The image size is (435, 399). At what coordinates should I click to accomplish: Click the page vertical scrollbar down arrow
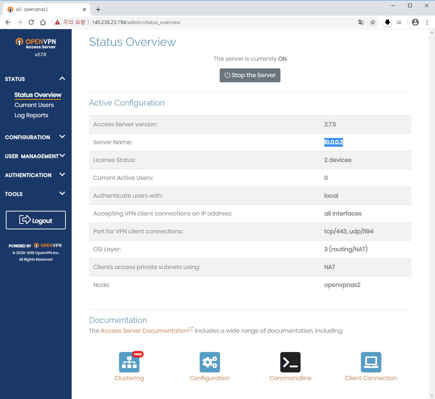click(x=432, y=396)
